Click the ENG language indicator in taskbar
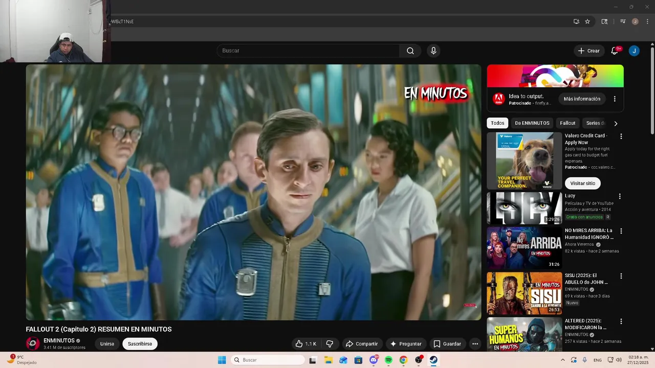Viewport: 655px width, 368px height. pyautogui.click(x=597, y=360)
